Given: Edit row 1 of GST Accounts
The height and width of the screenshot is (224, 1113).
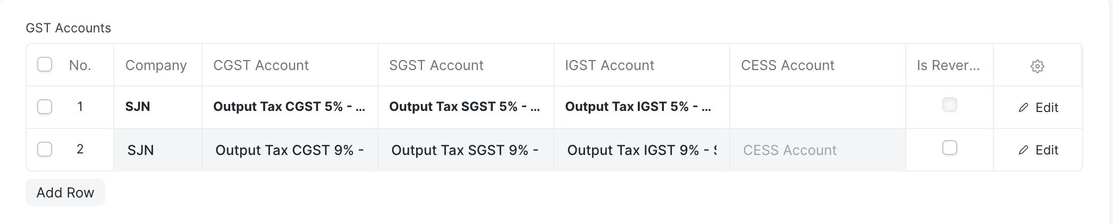Looking at the screenshot, I should coord(1039,108).
